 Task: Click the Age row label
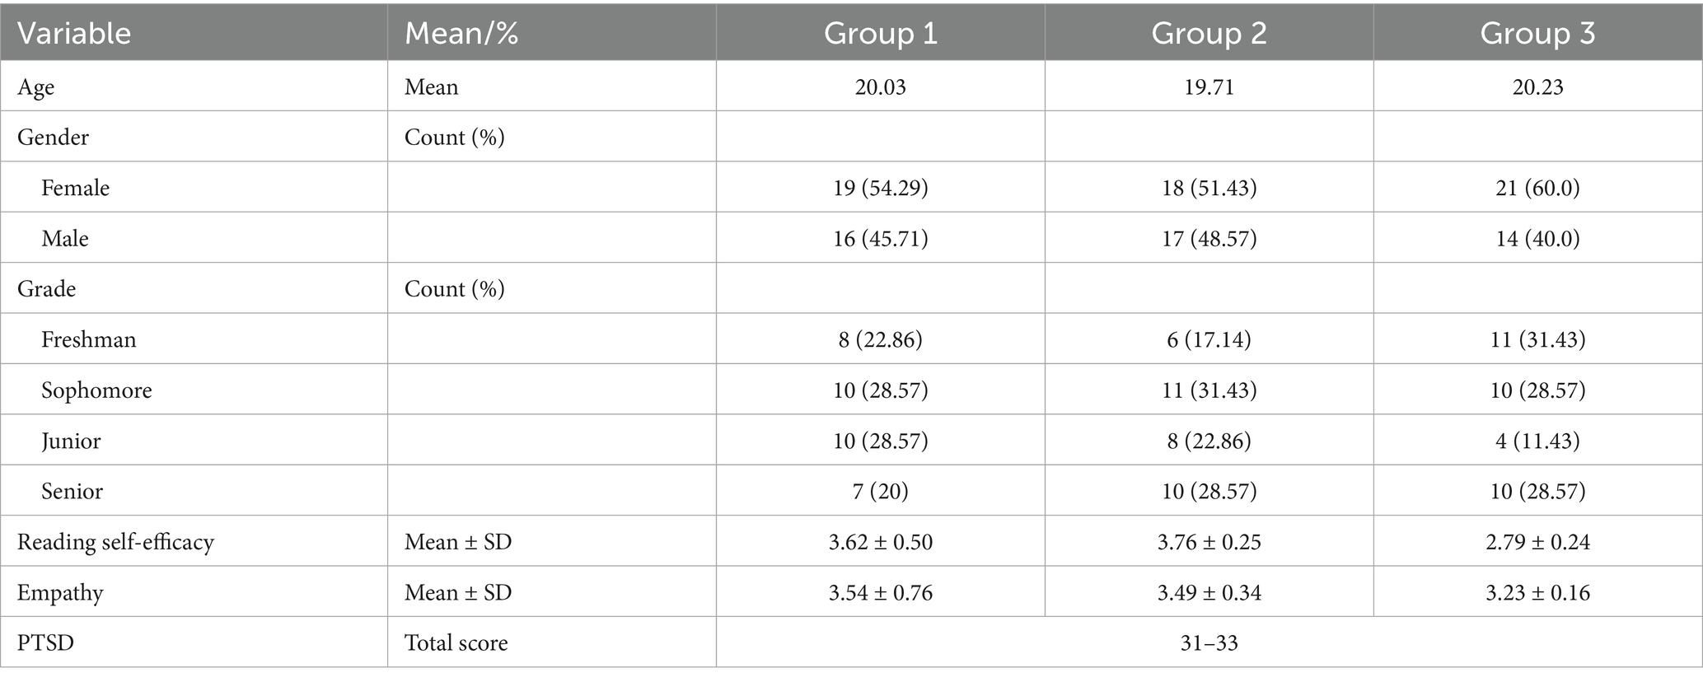[x=36, y=87]
